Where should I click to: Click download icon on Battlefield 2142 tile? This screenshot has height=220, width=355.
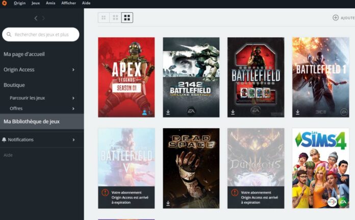168,112
